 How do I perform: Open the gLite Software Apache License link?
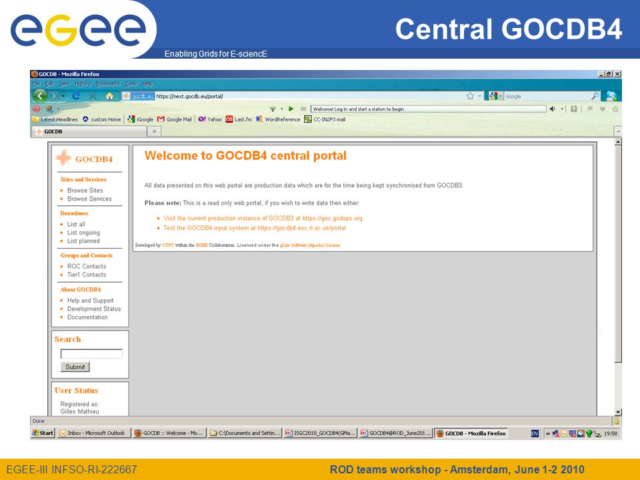[310, 245]
